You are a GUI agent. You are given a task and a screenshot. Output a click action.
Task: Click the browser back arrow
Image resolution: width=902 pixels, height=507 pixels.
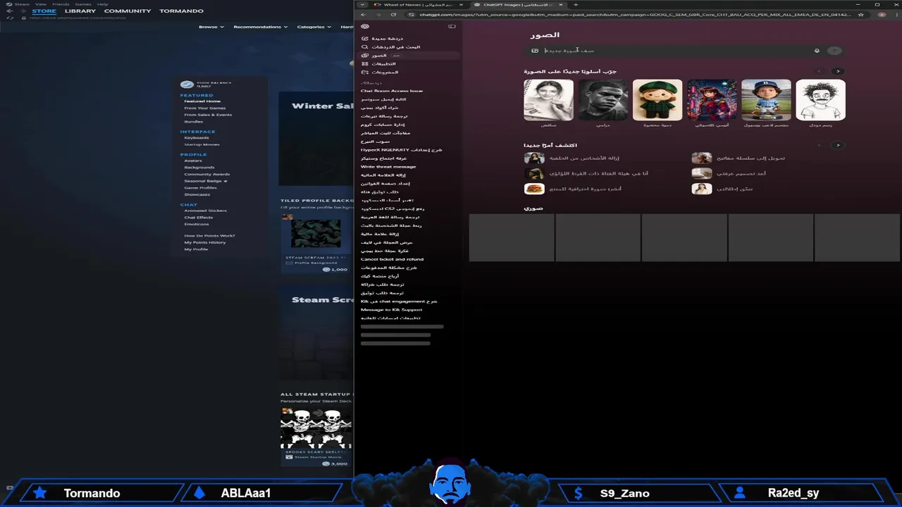coord(363,14)
